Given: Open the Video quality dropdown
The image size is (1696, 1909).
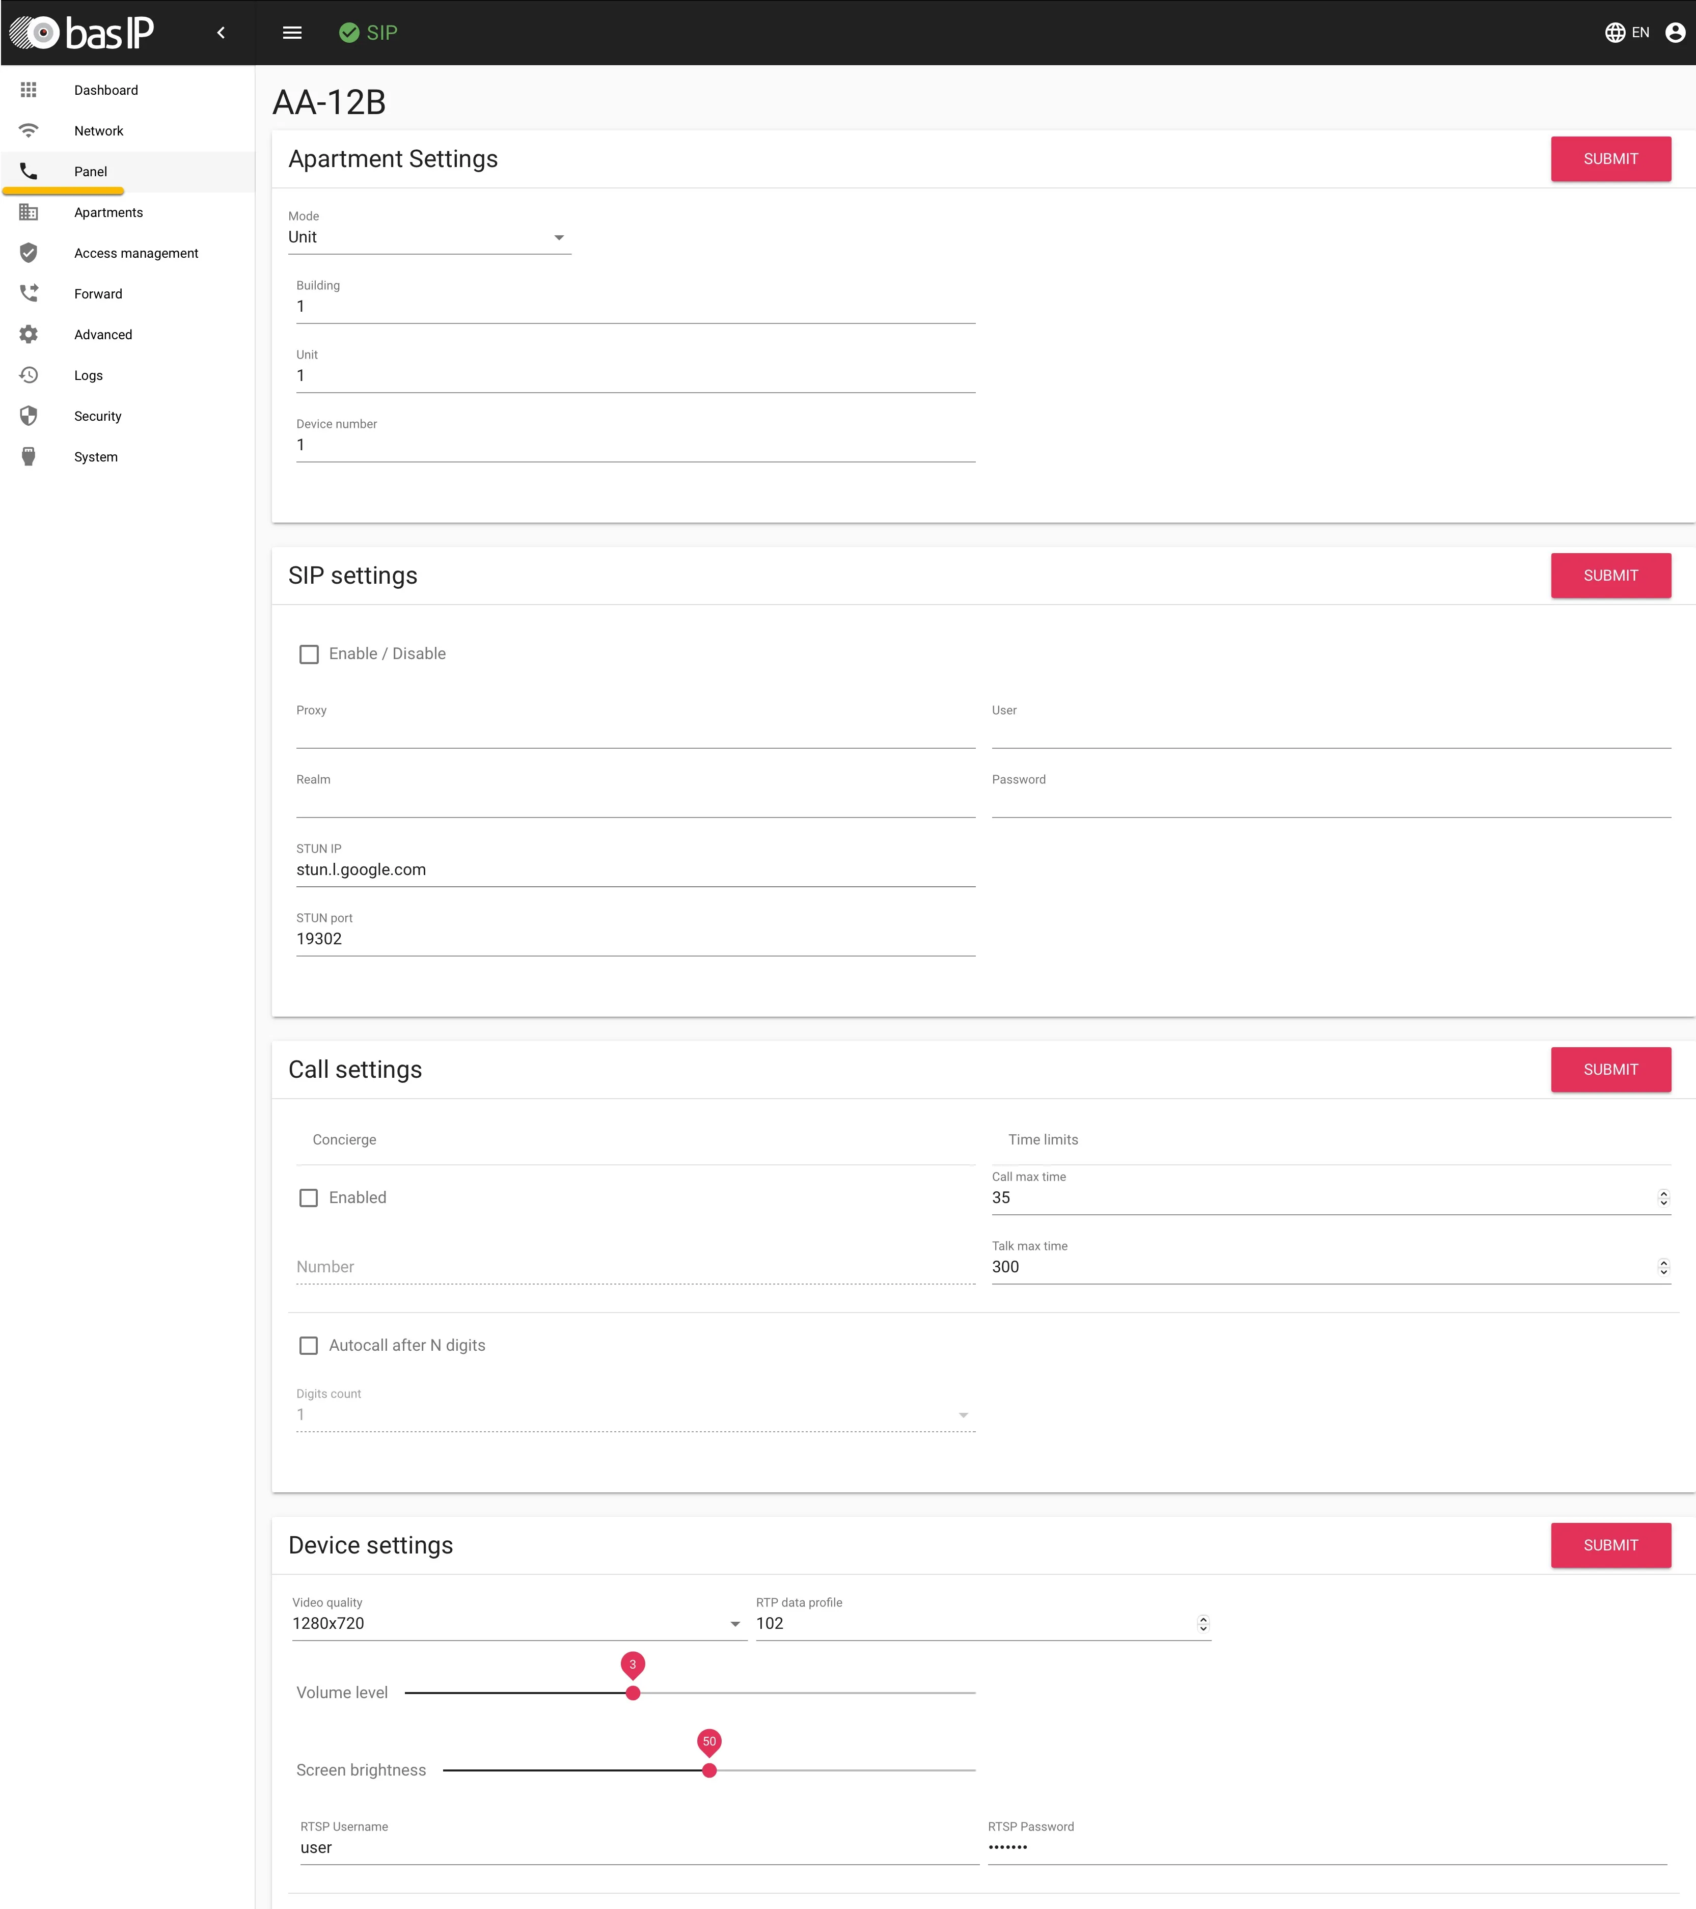Looking at the screenshot, I should tap(519, 1623).
